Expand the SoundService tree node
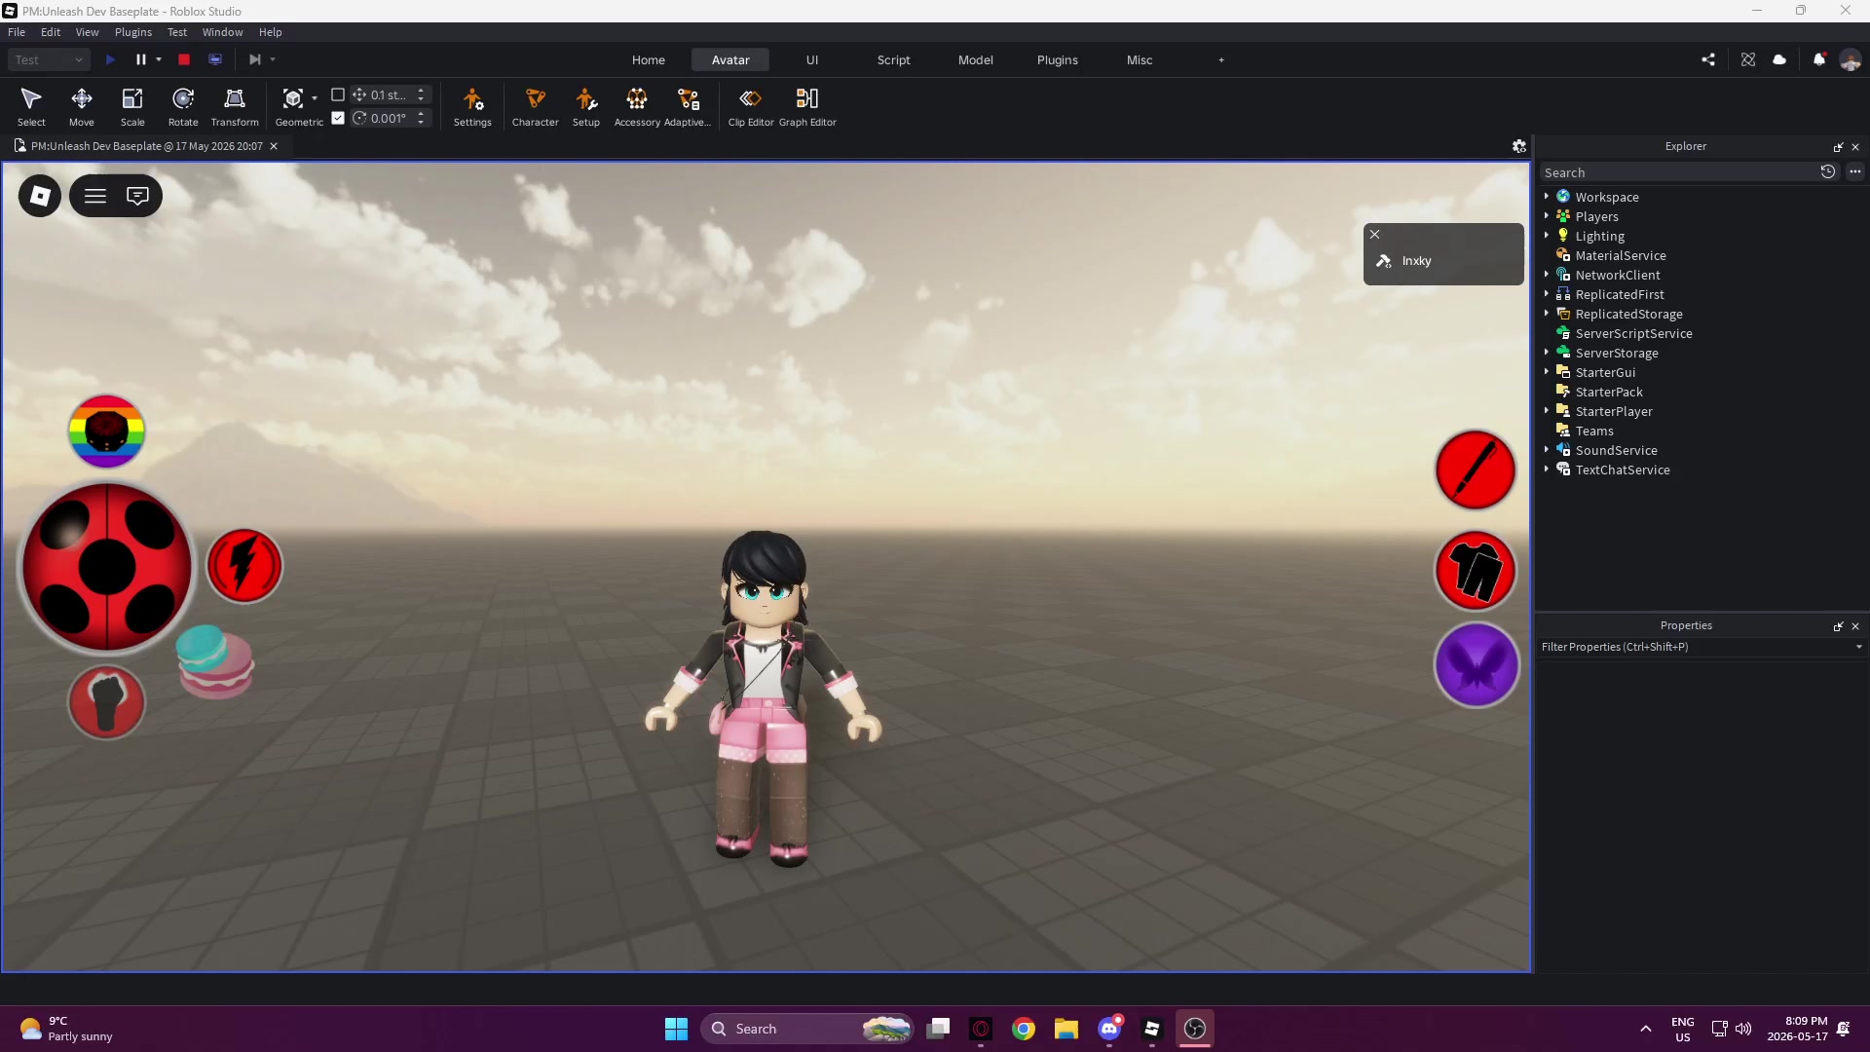Screen dimensions: 1870x1052 [1547, 450]
